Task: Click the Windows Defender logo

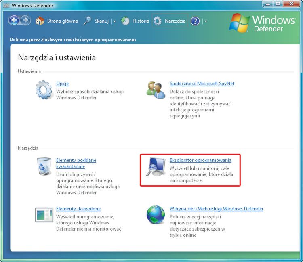Action: point(263,23)
